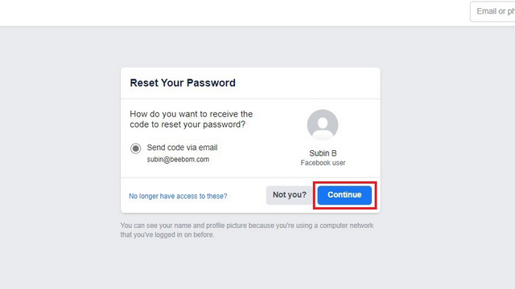The image size is (515, 289).
Task: Focus the Email or phone input field
Action: 492,11
